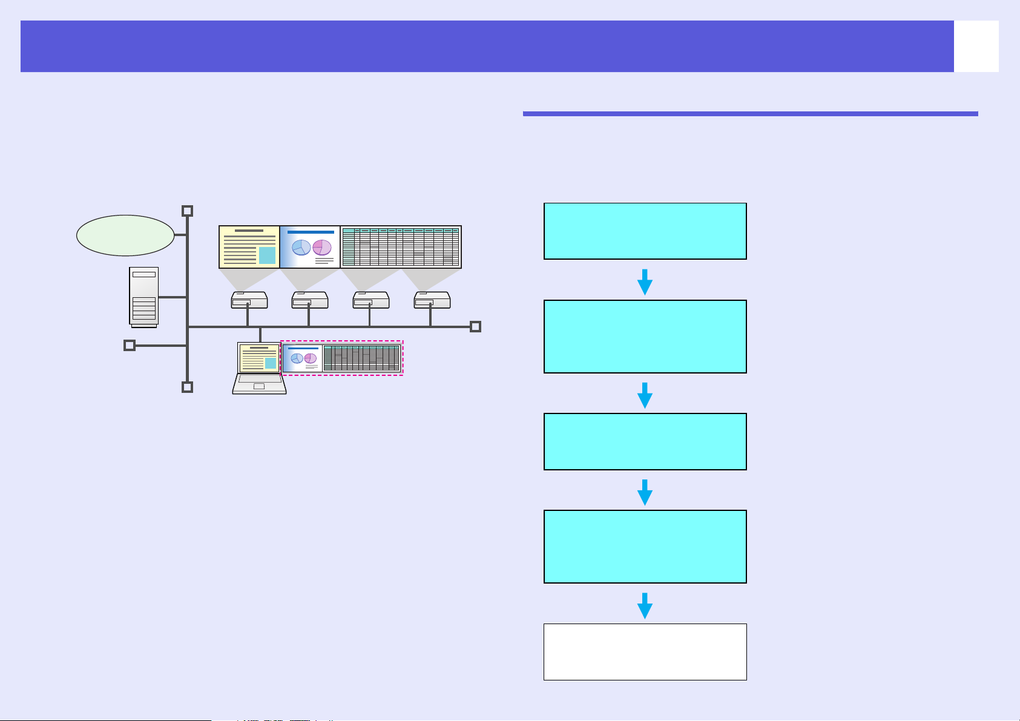This screenshot has width=1020, height=721.
Task: Click the laptop's yellow document display
Action: (260, 358)
